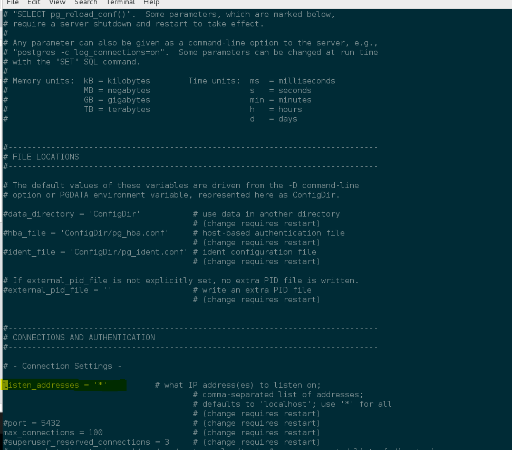Click '# ident configuration file' comment
This screenshot has height=450, width=512.
[255, 252]
